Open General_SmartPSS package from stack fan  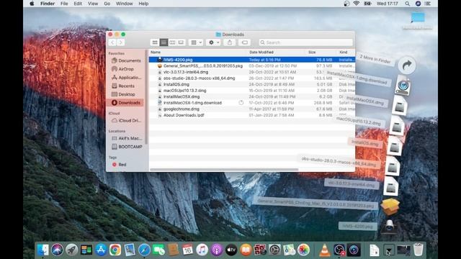click(x=390, y=206)
